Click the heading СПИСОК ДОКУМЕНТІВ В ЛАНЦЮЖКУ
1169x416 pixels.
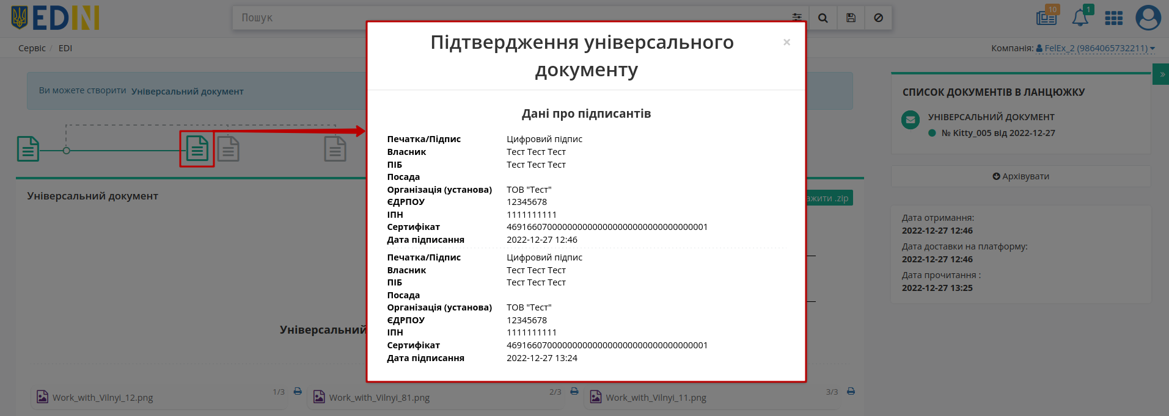[x=994, y=92]
